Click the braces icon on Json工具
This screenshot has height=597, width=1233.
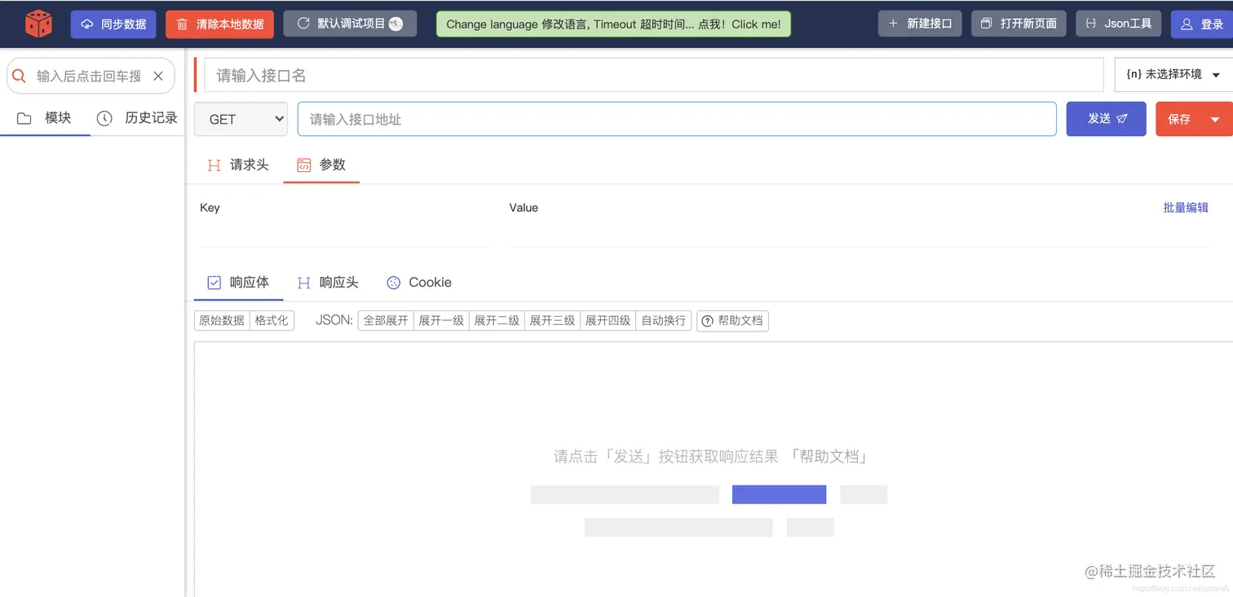tap(1091, 24)
